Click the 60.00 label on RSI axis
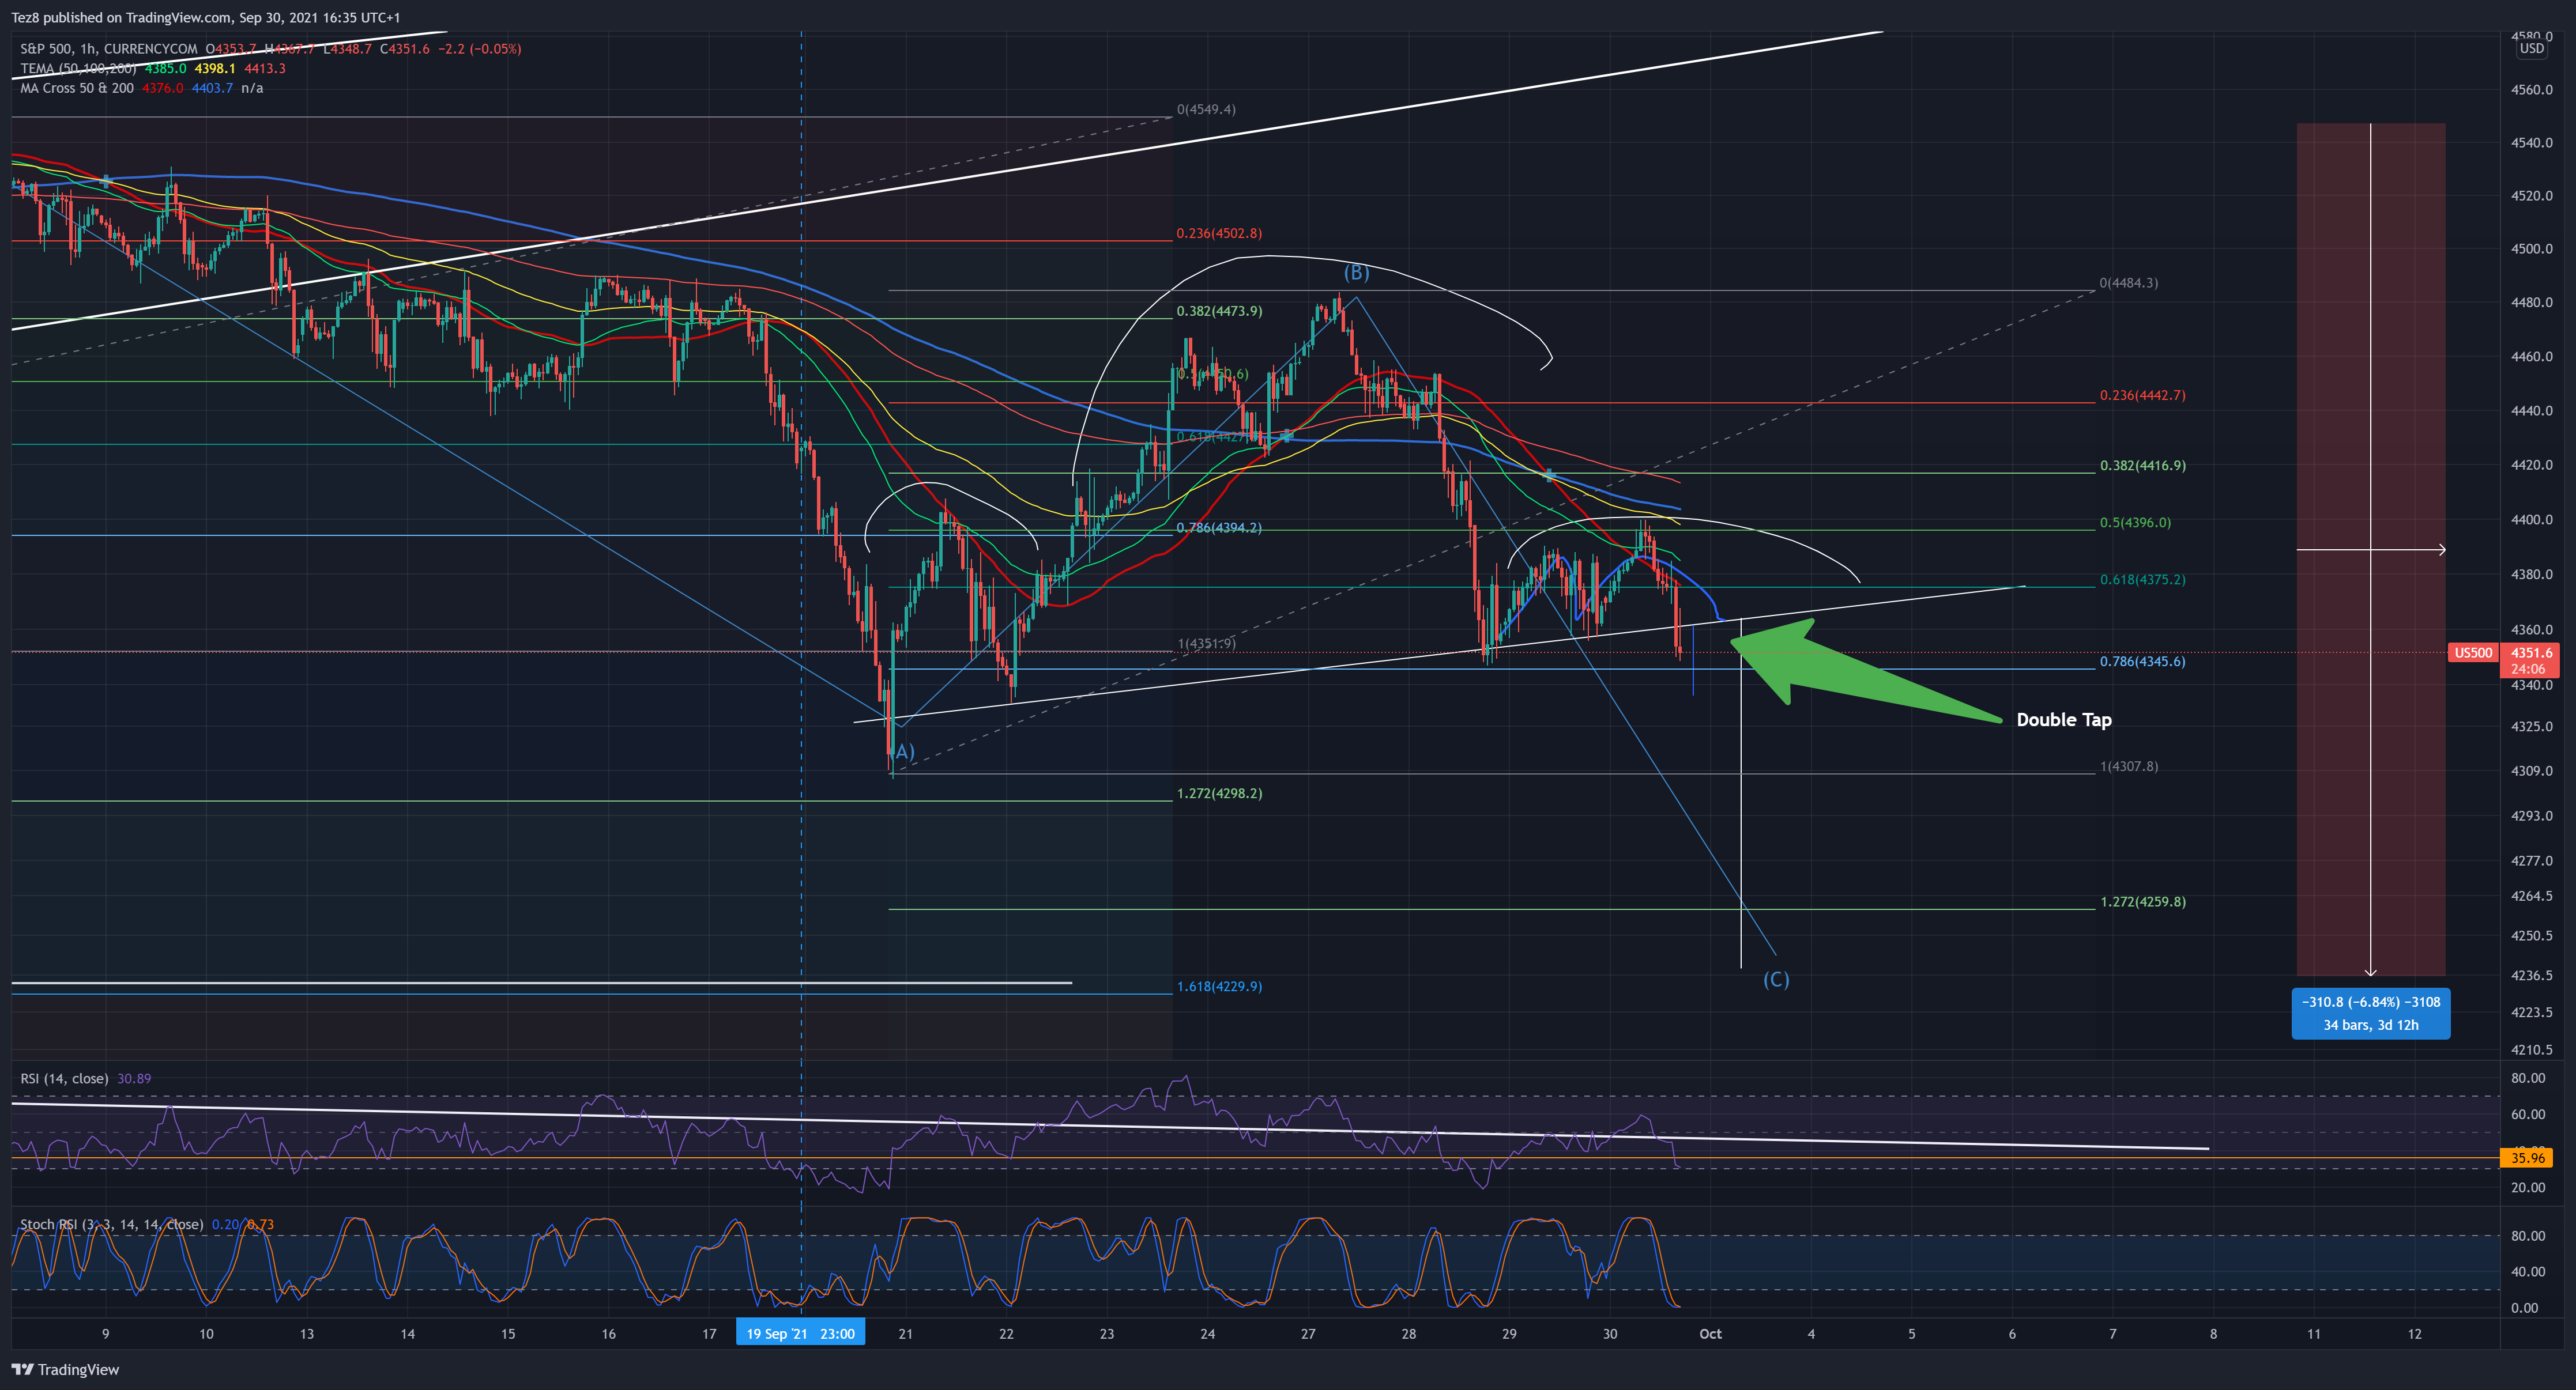Viewport: 2576px width, 1390px height. pyautogui.click(x=2527, y=1114)
